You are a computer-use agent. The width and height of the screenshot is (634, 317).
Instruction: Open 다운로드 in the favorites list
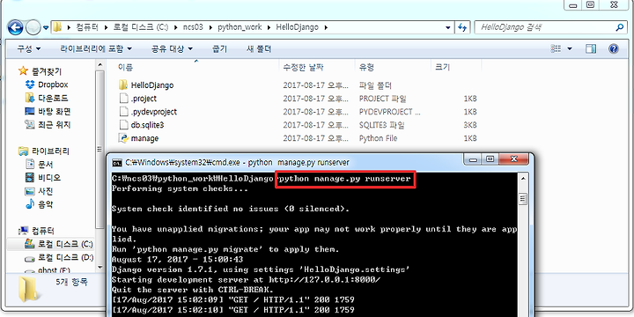click(53, 98)
